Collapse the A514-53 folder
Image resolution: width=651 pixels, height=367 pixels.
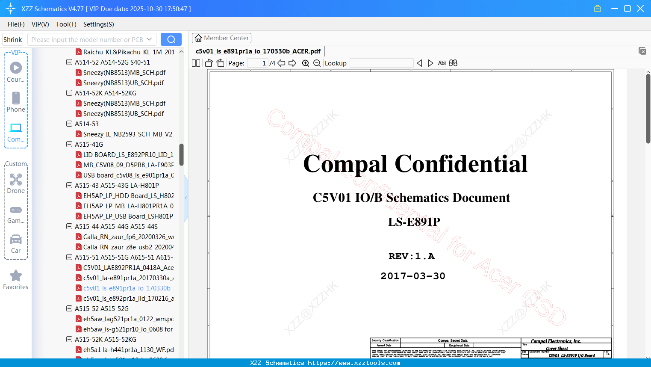pyautogui.click(x=69, y=124)
